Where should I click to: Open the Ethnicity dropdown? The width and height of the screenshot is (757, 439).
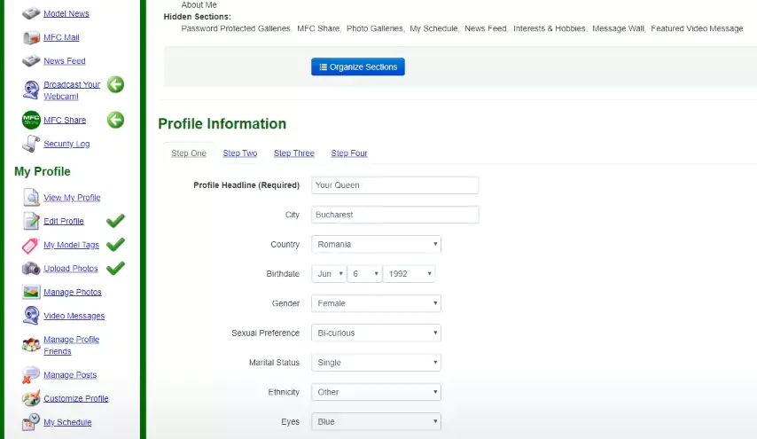point(376,392)
